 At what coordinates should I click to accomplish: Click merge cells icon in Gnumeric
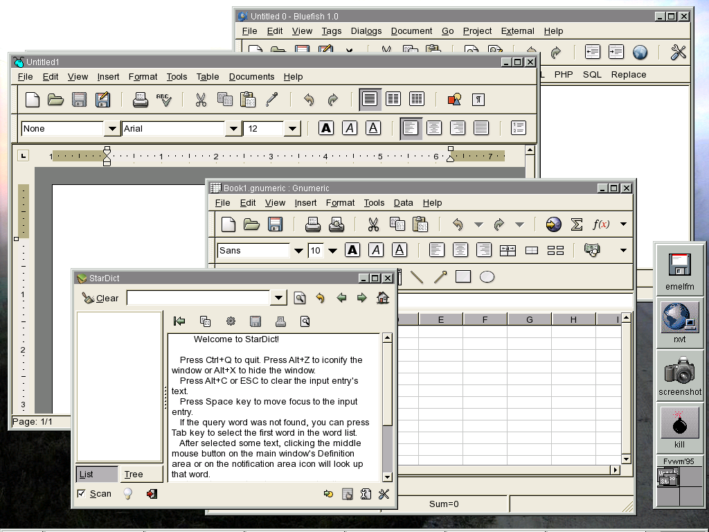(x=508, y=250)
